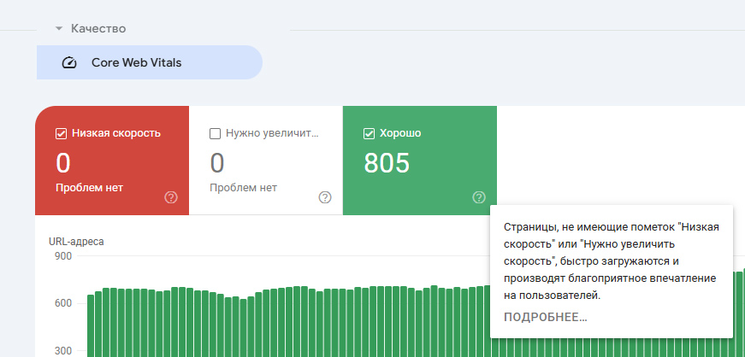Click Проблем нет text in red card

coord(90,188)
